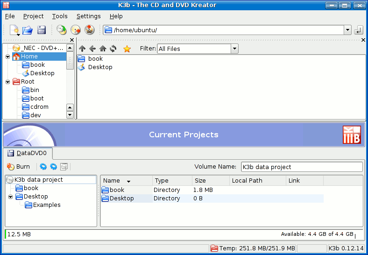Select book folder in file browser list
The width and height of the screenshot is (368, 255).
(x=90, y=59)
